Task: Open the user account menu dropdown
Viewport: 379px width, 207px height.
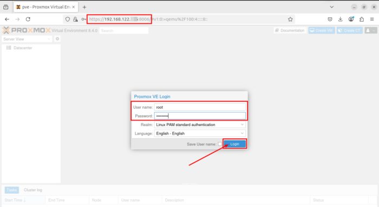Action: [371, 30]
